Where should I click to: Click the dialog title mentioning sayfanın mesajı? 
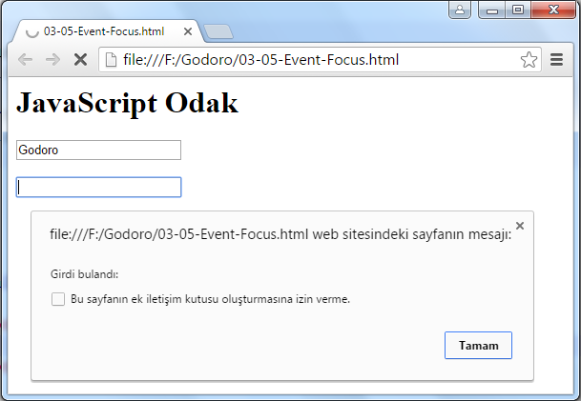coord(280,234)
